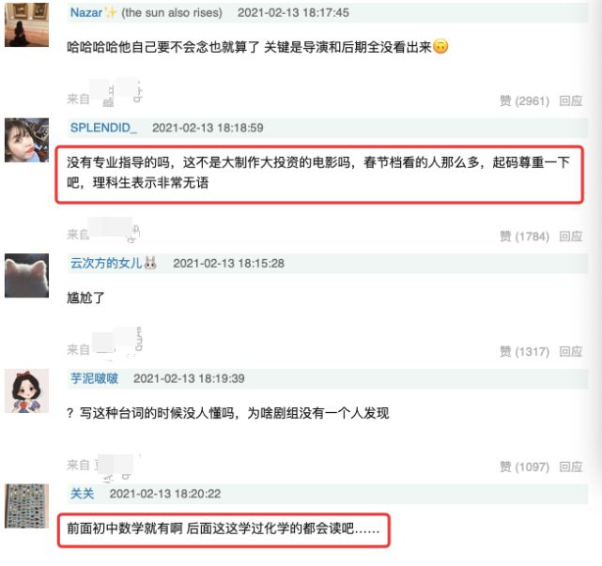Reply via 回应 on Nazar's comment
The image size is (602, 566).
(571, 101)
